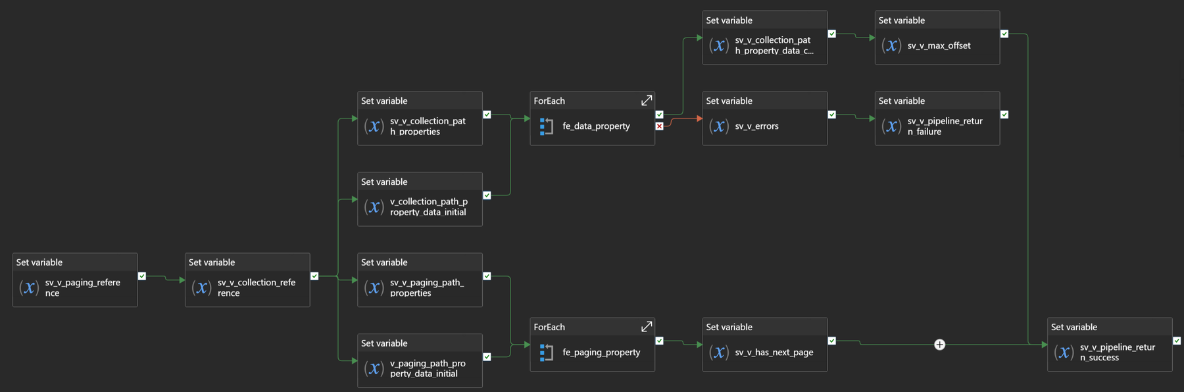Click the variable icon of sv_v_has_next_page
Screen dimensions: 1184x392
click(x=719, y=353)
